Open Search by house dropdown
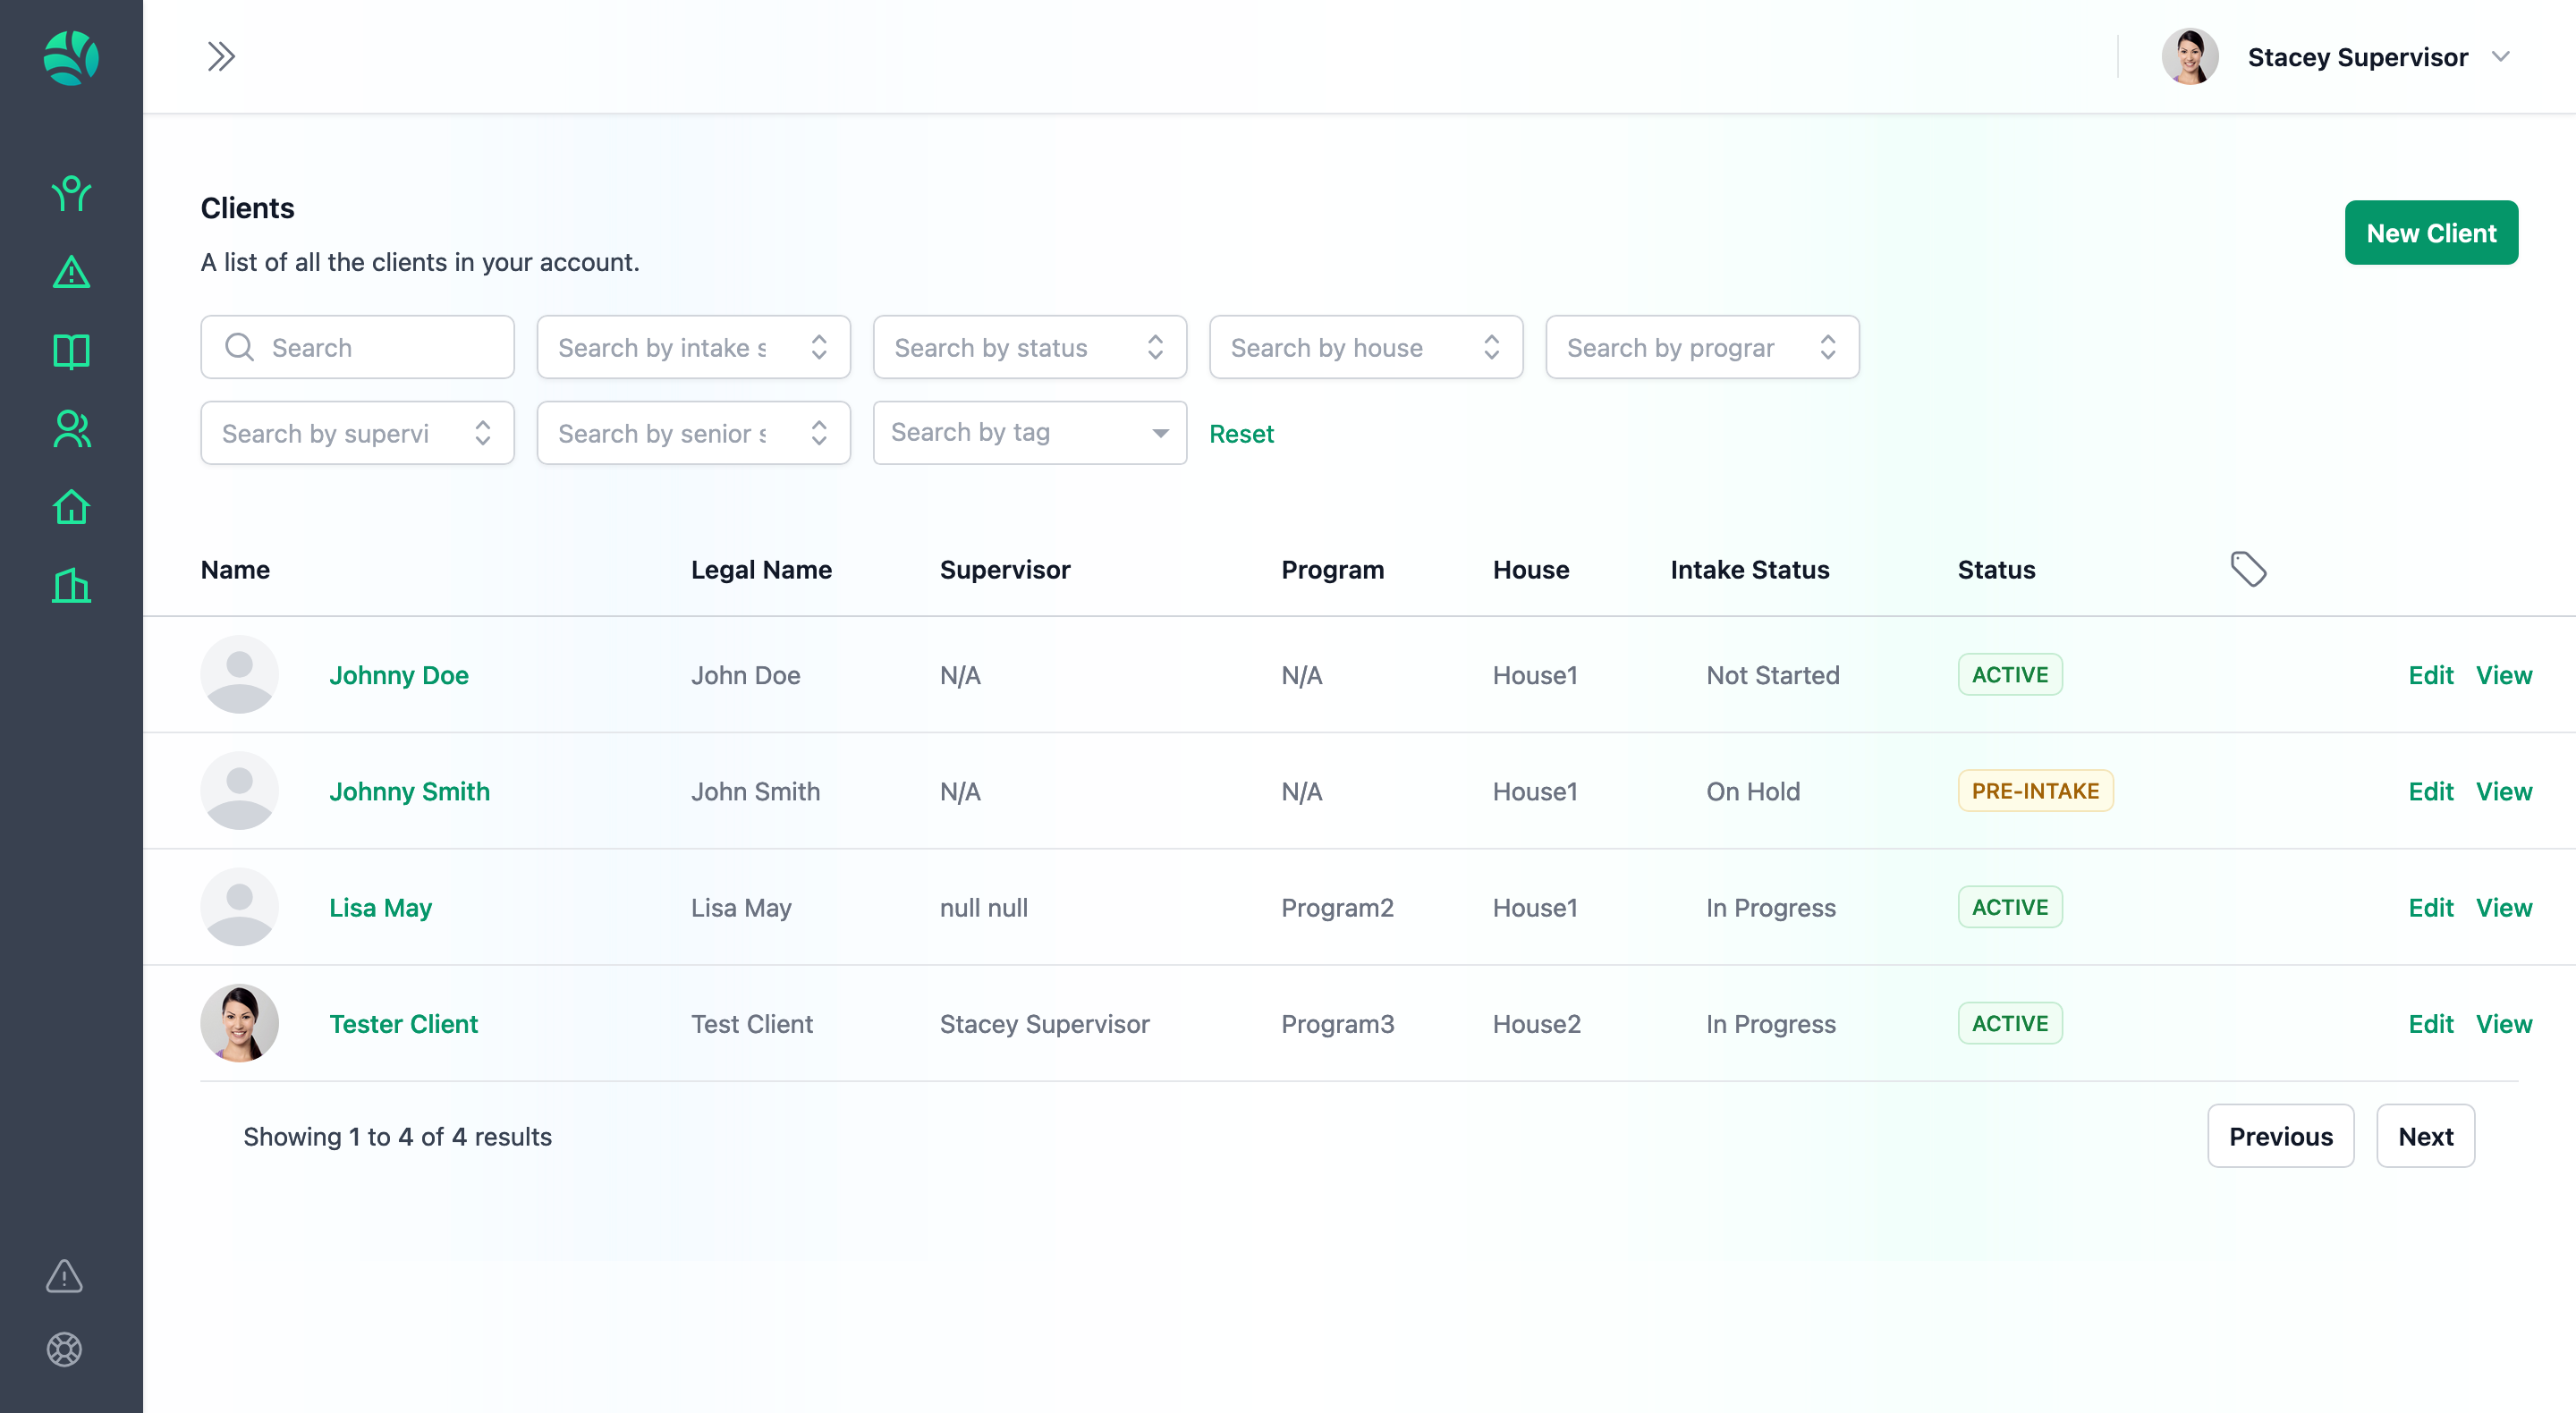This screenshot has width=2576, height=1413. (x=1365, y=347)
